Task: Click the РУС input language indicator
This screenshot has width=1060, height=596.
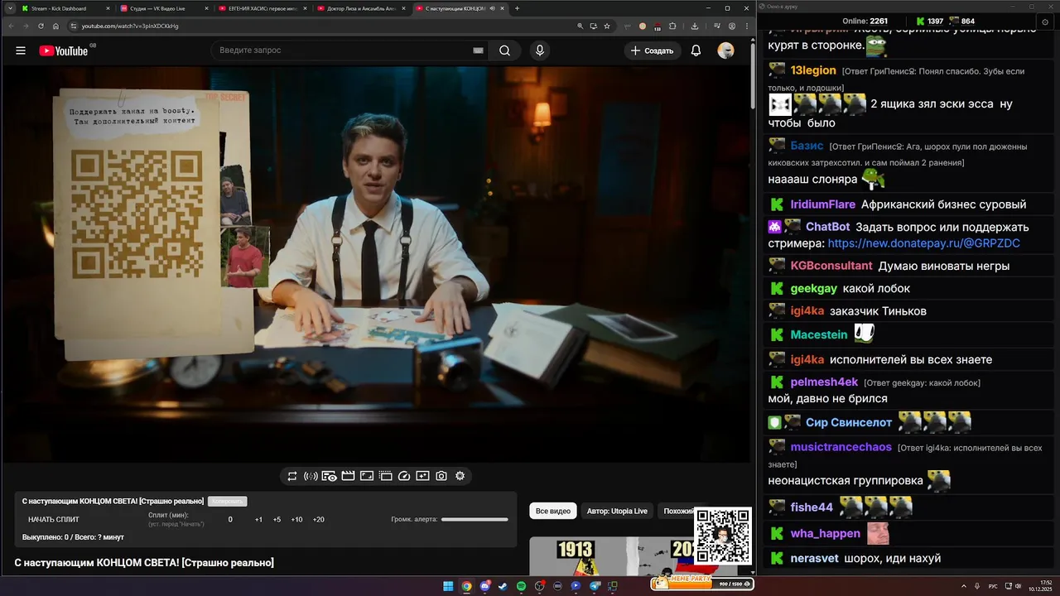Action: click(993, 586)
